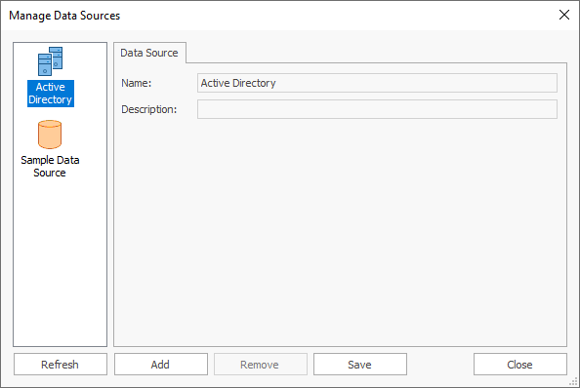Click the Sample Data Source label
This screenshot has height=388, width=580.
[x=50, y=167]
